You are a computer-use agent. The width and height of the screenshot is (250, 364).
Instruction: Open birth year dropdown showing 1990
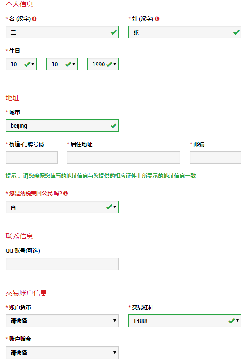point(103,64)
